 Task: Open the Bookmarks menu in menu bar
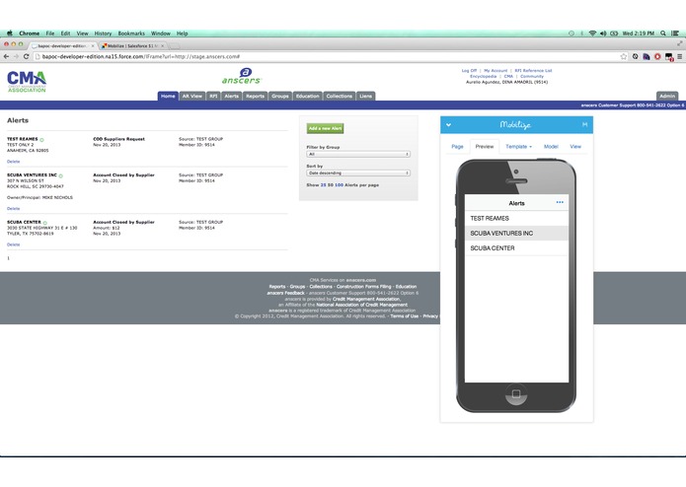click(131, 34)
